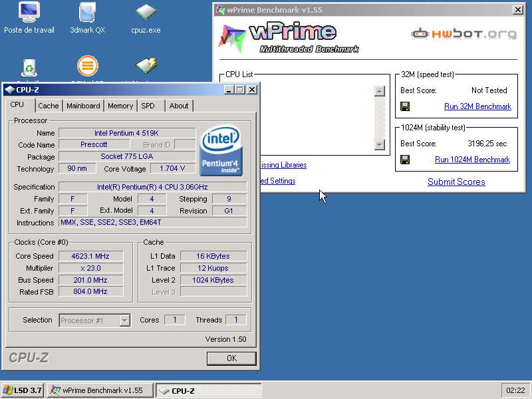The height and width of the screenshot is (399, 532).
Task: Click the Intel Pentium 4 inside logo
Action: (221, 151)
